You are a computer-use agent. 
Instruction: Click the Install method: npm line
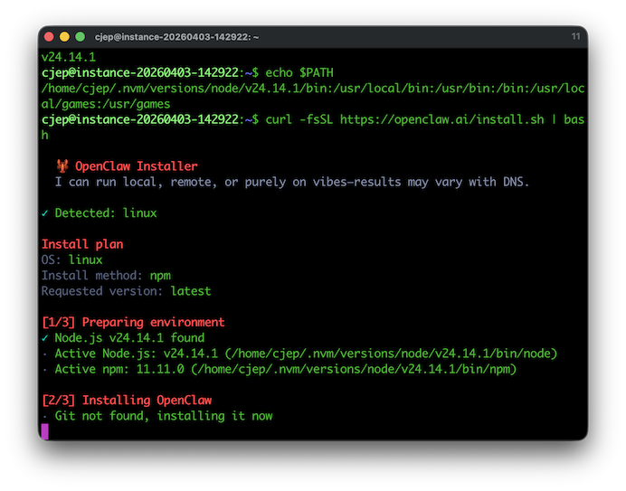pos(106,276)
